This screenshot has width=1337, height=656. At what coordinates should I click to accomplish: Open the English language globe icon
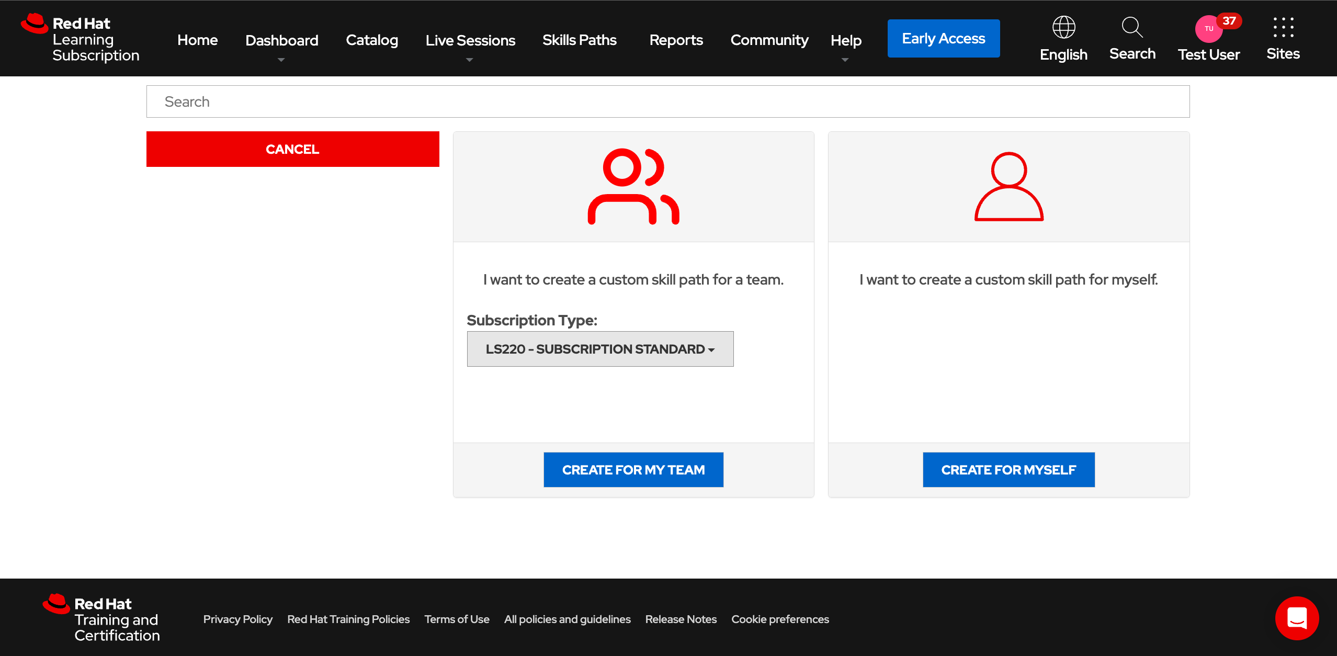click(1063, 27)
